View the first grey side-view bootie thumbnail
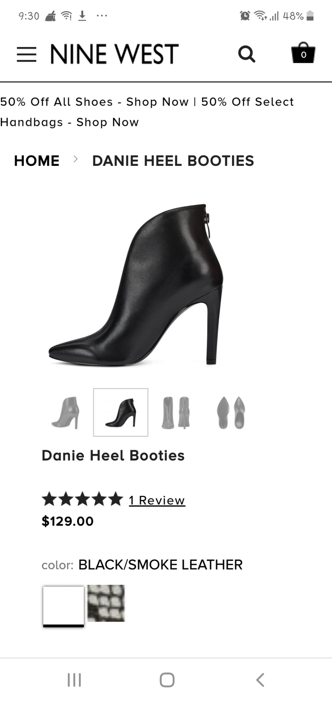This screenshot has width=332, height=702. (66, 412)
